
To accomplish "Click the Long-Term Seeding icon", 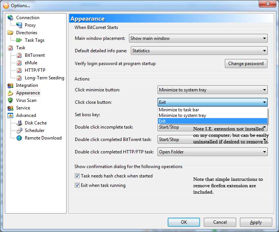I will point(19,78).
